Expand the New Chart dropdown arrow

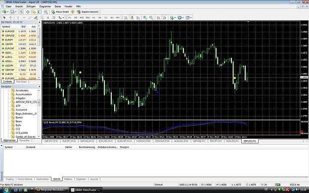8,12
